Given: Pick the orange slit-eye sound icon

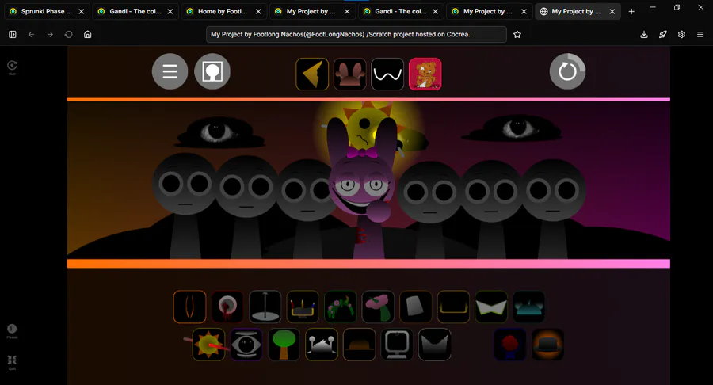Looking at the screenshot, I should pos(189,307).
